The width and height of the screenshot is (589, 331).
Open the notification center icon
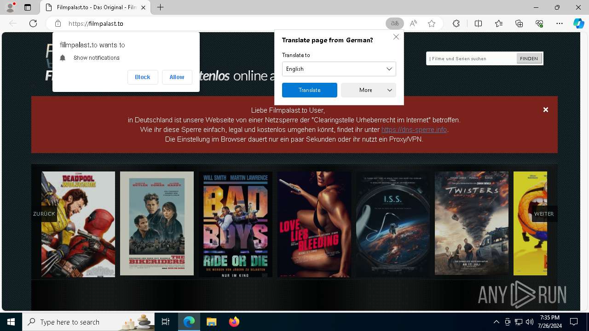pos(574,322)
